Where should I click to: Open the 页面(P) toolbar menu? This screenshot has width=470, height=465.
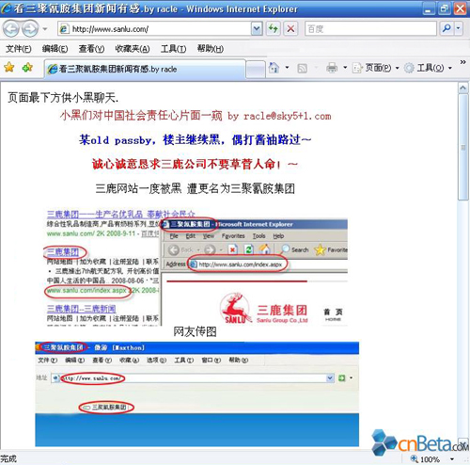tap(376, 68)
